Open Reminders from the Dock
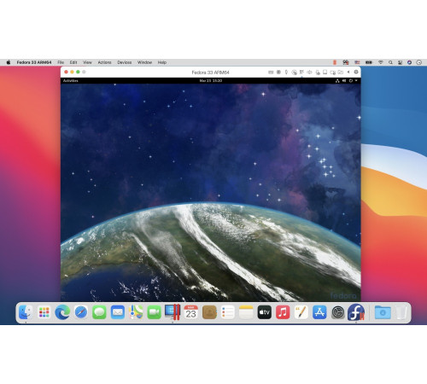427x384 pixels. (x=228, y=312)
